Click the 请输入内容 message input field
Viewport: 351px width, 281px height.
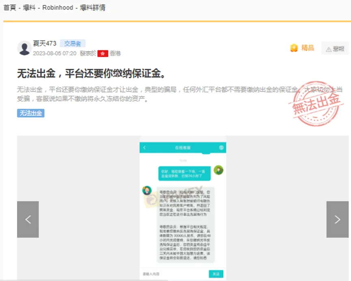[174, 274]
